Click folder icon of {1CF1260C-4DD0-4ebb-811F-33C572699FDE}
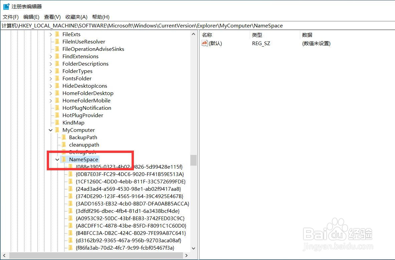This screenshot has height=260, width=395. 71,181
